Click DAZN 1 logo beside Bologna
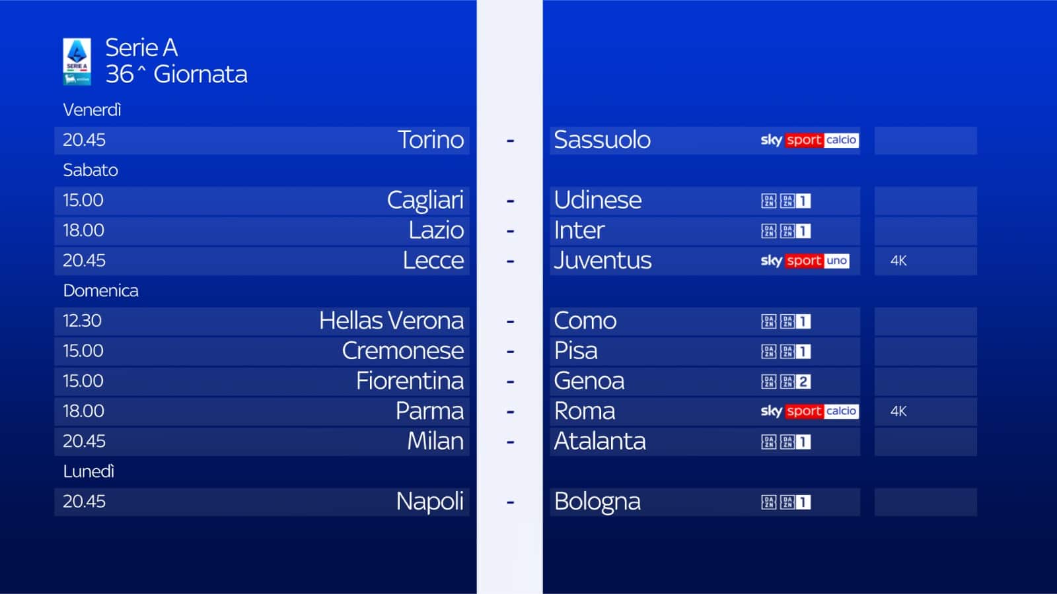This screenshot has width=1057, height=594. click(785, 502)
